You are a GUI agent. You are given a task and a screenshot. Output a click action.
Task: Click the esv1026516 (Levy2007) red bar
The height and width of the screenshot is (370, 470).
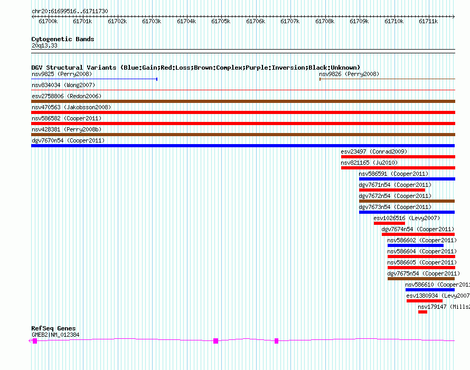[389, 223]
